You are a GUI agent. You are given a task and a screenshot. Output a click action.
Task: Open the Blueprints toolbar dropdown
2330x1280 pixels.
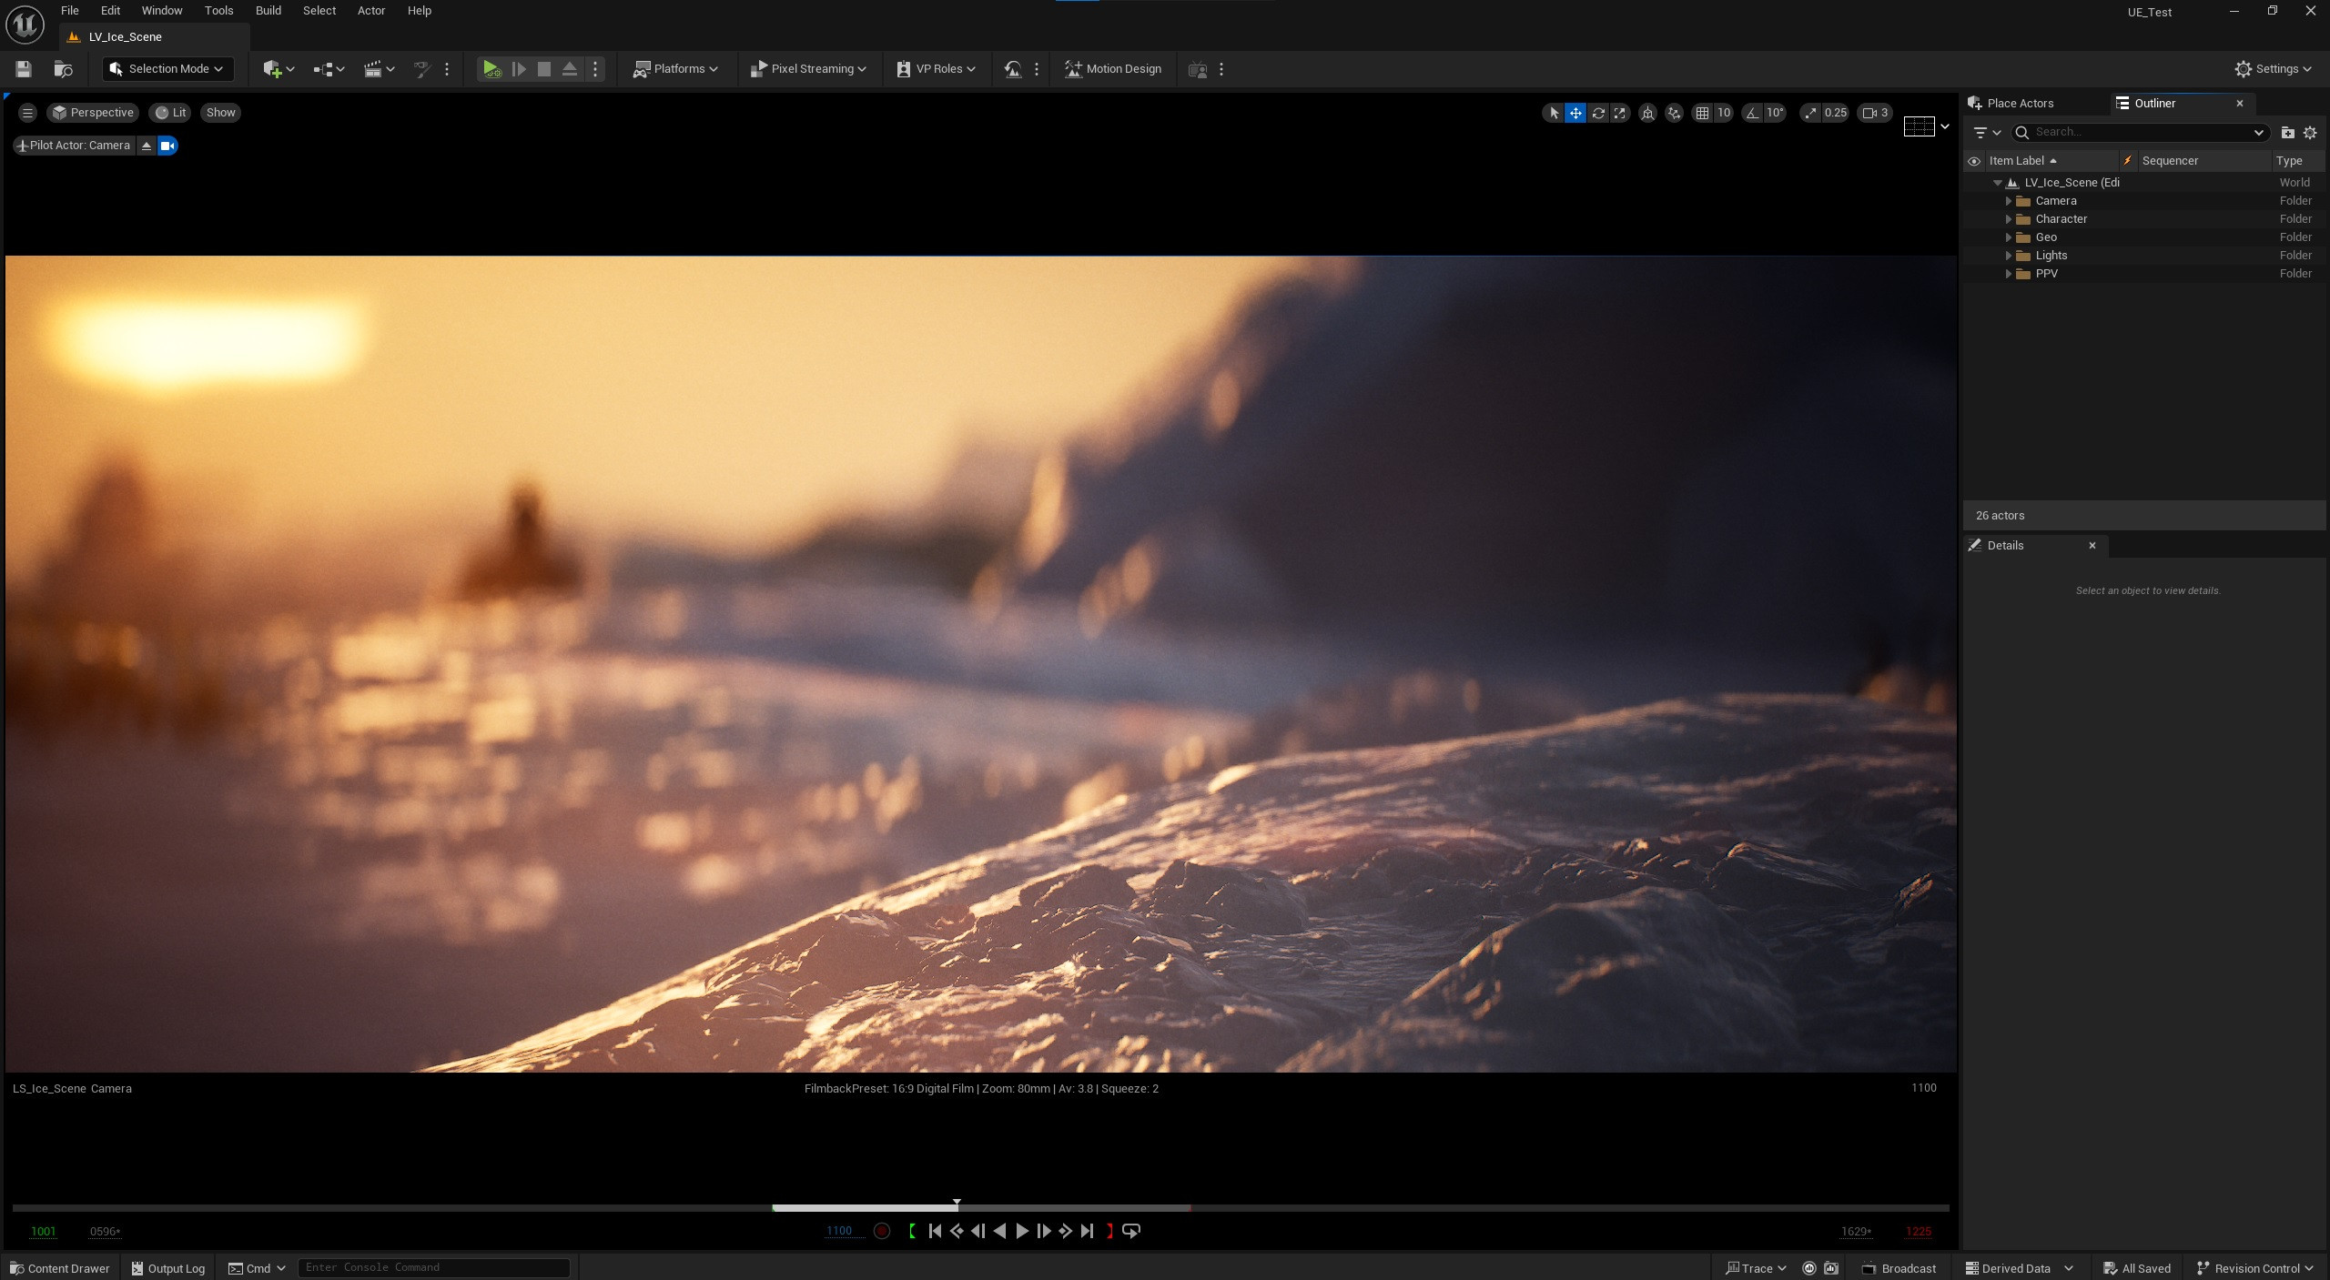point(329,69)
